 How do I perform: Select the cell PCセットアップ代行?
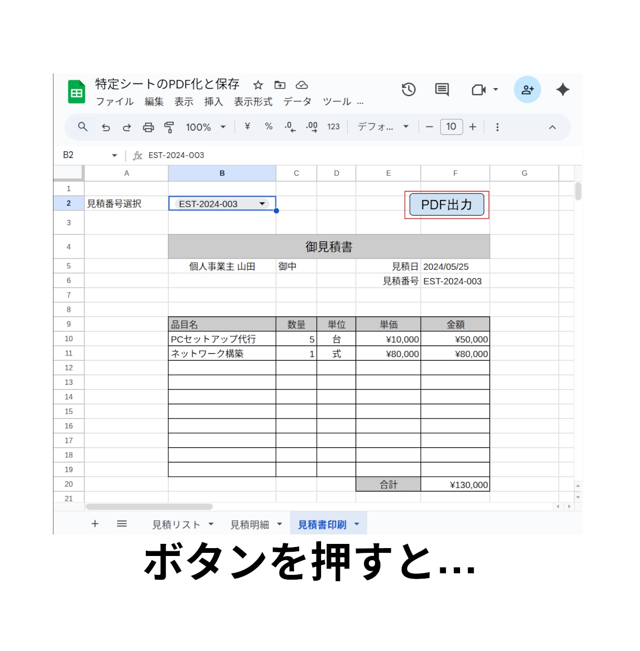coord(222,339)
